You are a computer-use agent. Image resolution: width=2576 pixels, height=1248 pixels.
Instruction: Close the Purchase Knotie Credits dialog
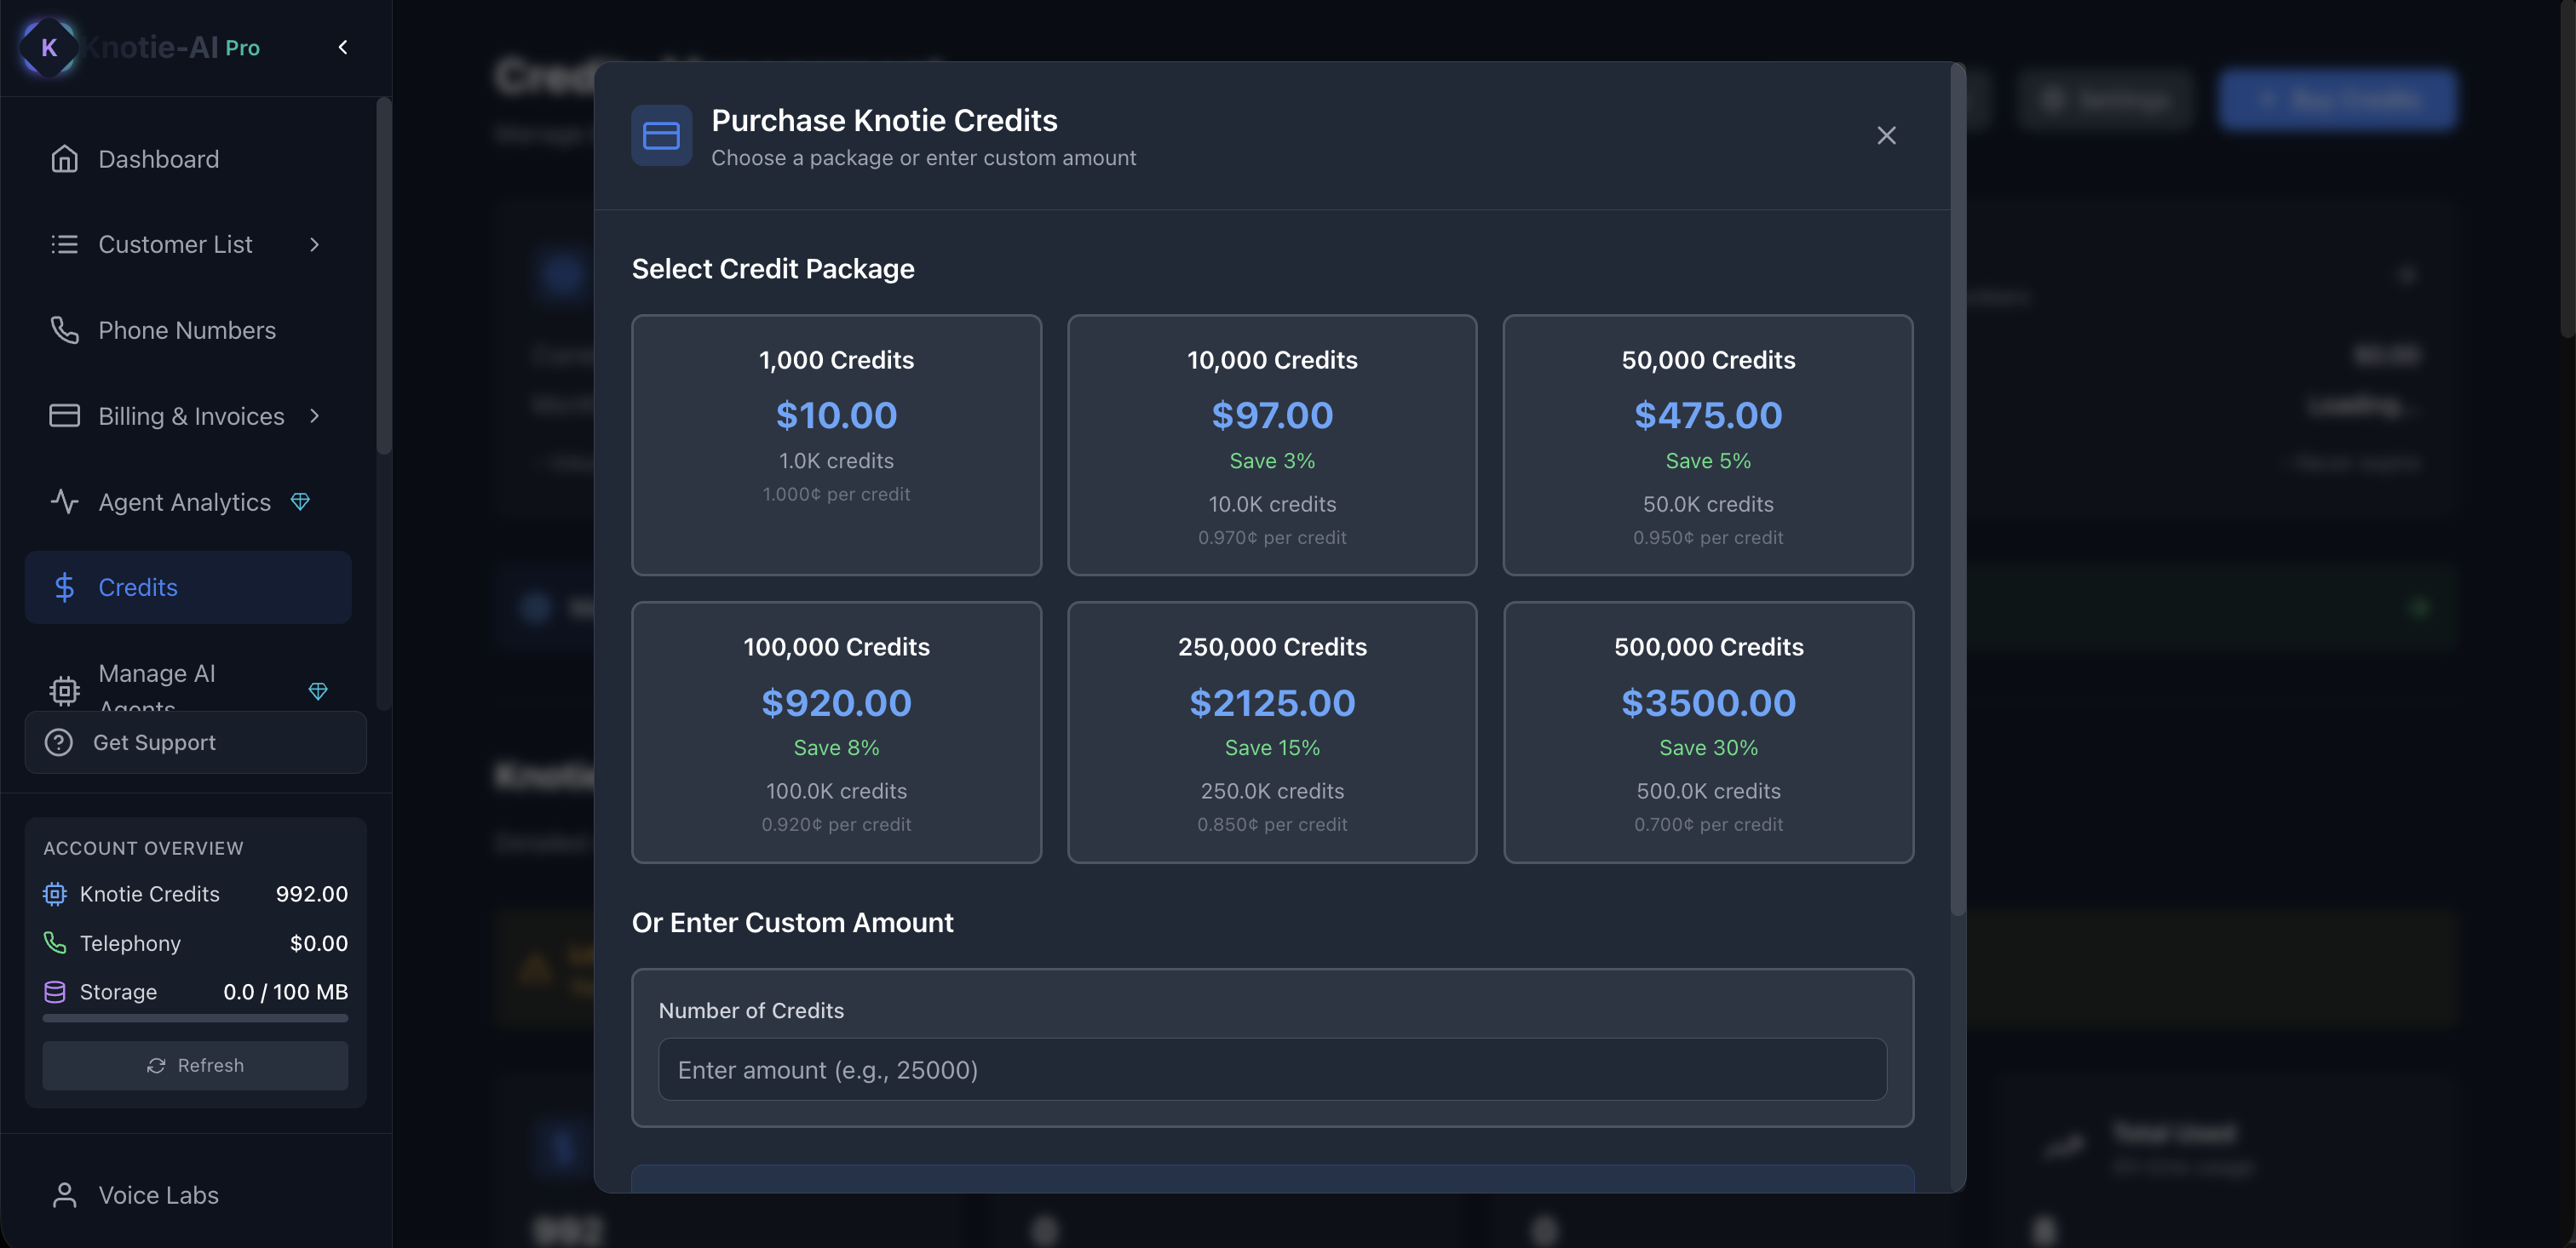[1886, 136]
